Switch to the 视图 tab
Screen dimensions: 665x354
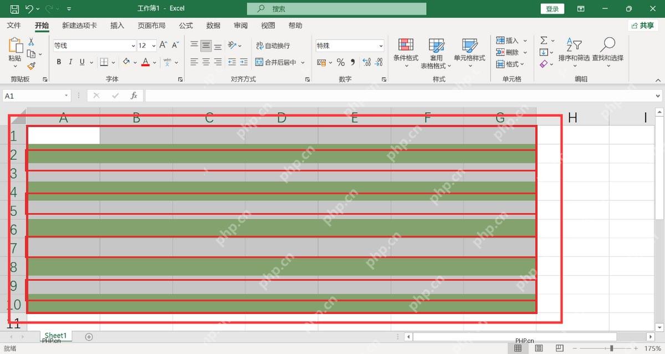point(268,26)
